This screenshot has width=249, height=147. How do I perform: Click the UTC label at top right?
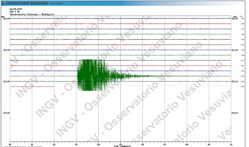235,17
